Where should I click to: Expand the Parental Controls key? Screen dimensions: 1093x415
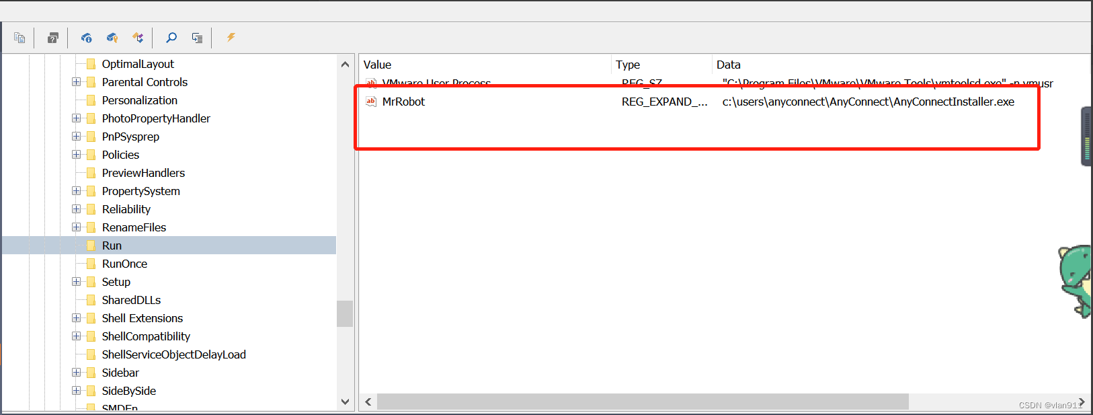point(76,82)
